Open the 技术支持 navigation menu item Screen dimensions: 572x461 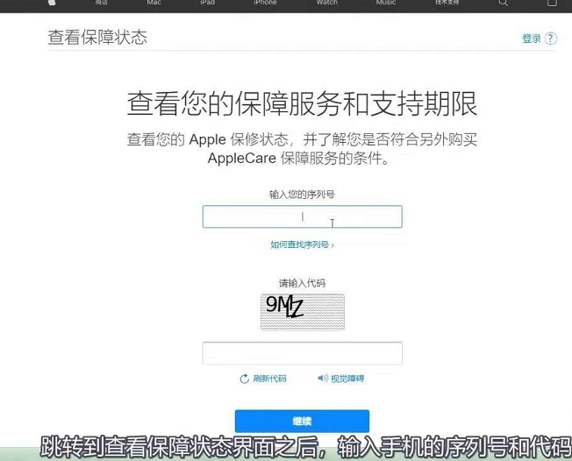(447, 2)
